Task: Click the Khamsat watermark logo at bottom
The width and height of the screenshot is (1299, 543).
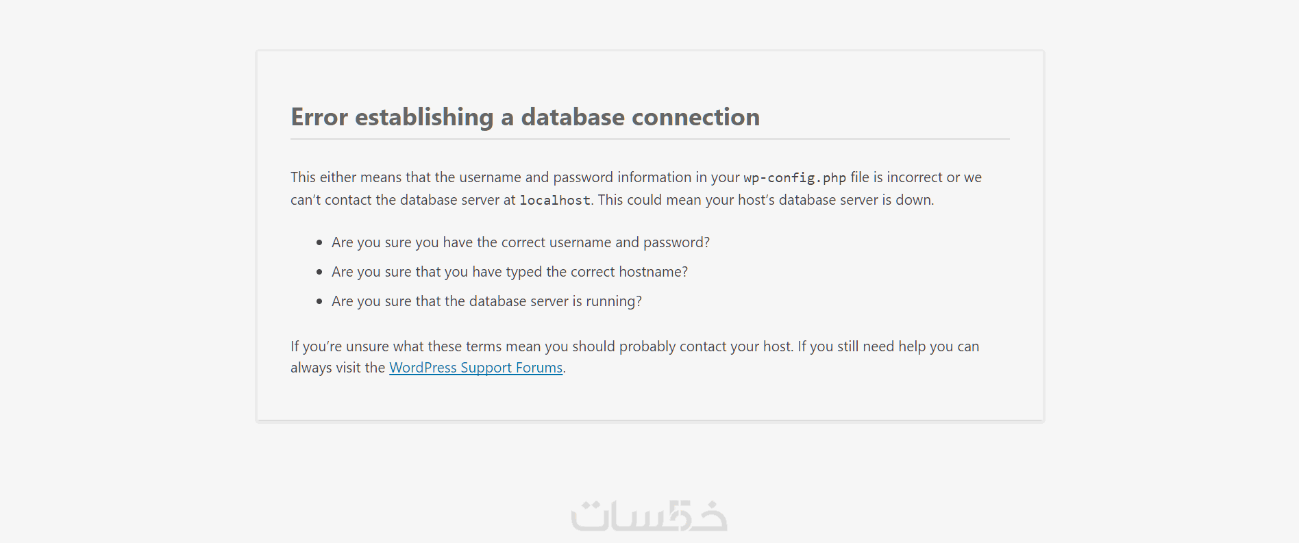Action: point(649,516)
